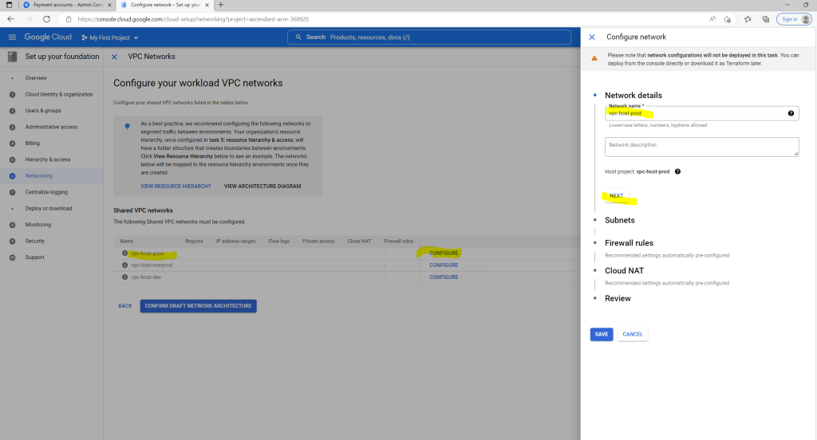The height and width of the screenshot is (440, 817).
Task: Add this page to favorites star icon
Action: coord(728,19)
